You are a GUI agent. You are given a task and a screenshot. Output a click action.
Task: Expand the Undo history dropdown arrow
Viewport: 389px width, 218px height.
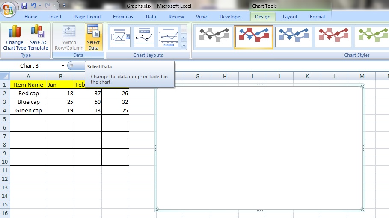coord(39,6)
